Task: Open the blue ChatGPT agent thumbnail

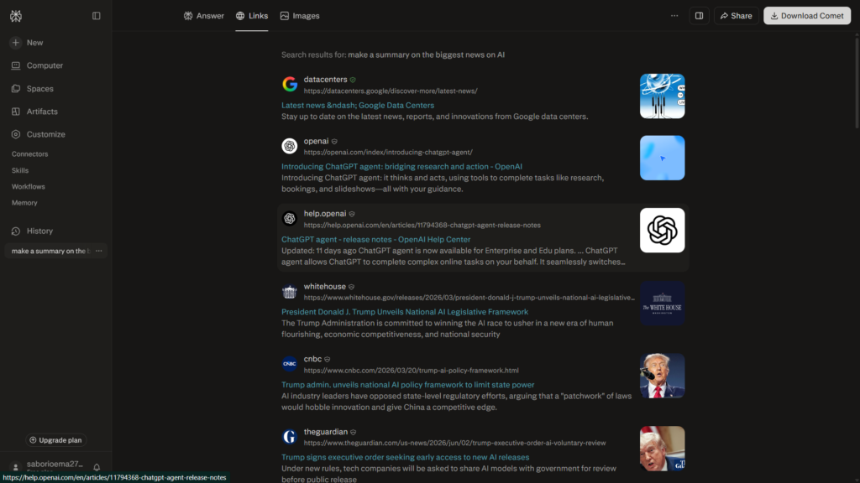Action: pos(662,158)
